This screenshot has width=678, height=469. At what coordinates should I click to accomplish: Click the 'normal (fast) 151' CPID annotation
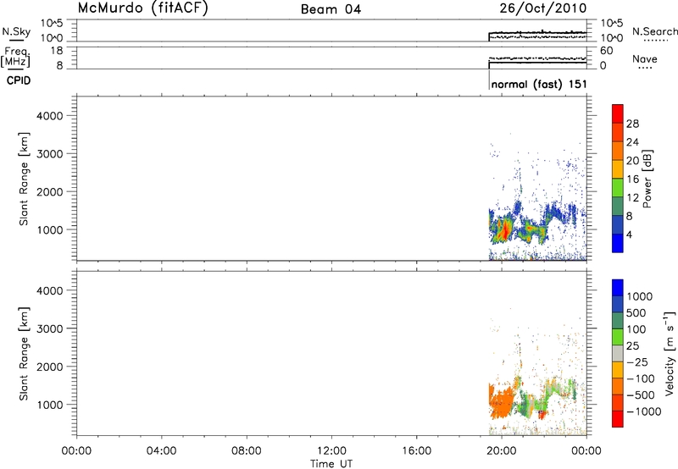click(x=539, y=84)
